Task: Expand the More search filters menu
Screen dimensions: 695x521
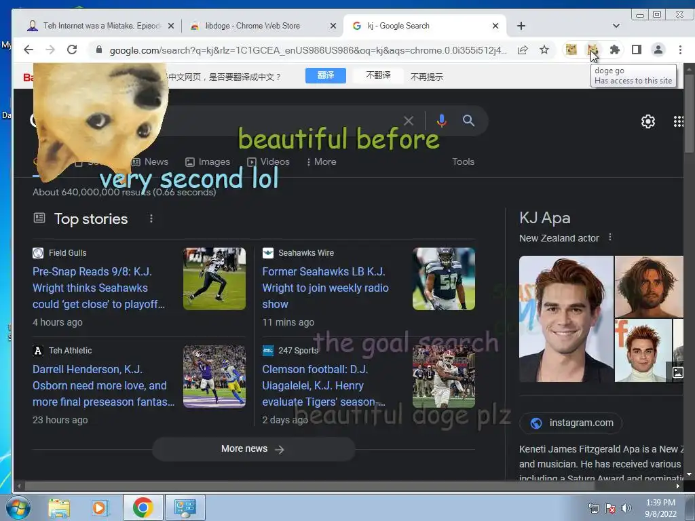Action: 321,161
